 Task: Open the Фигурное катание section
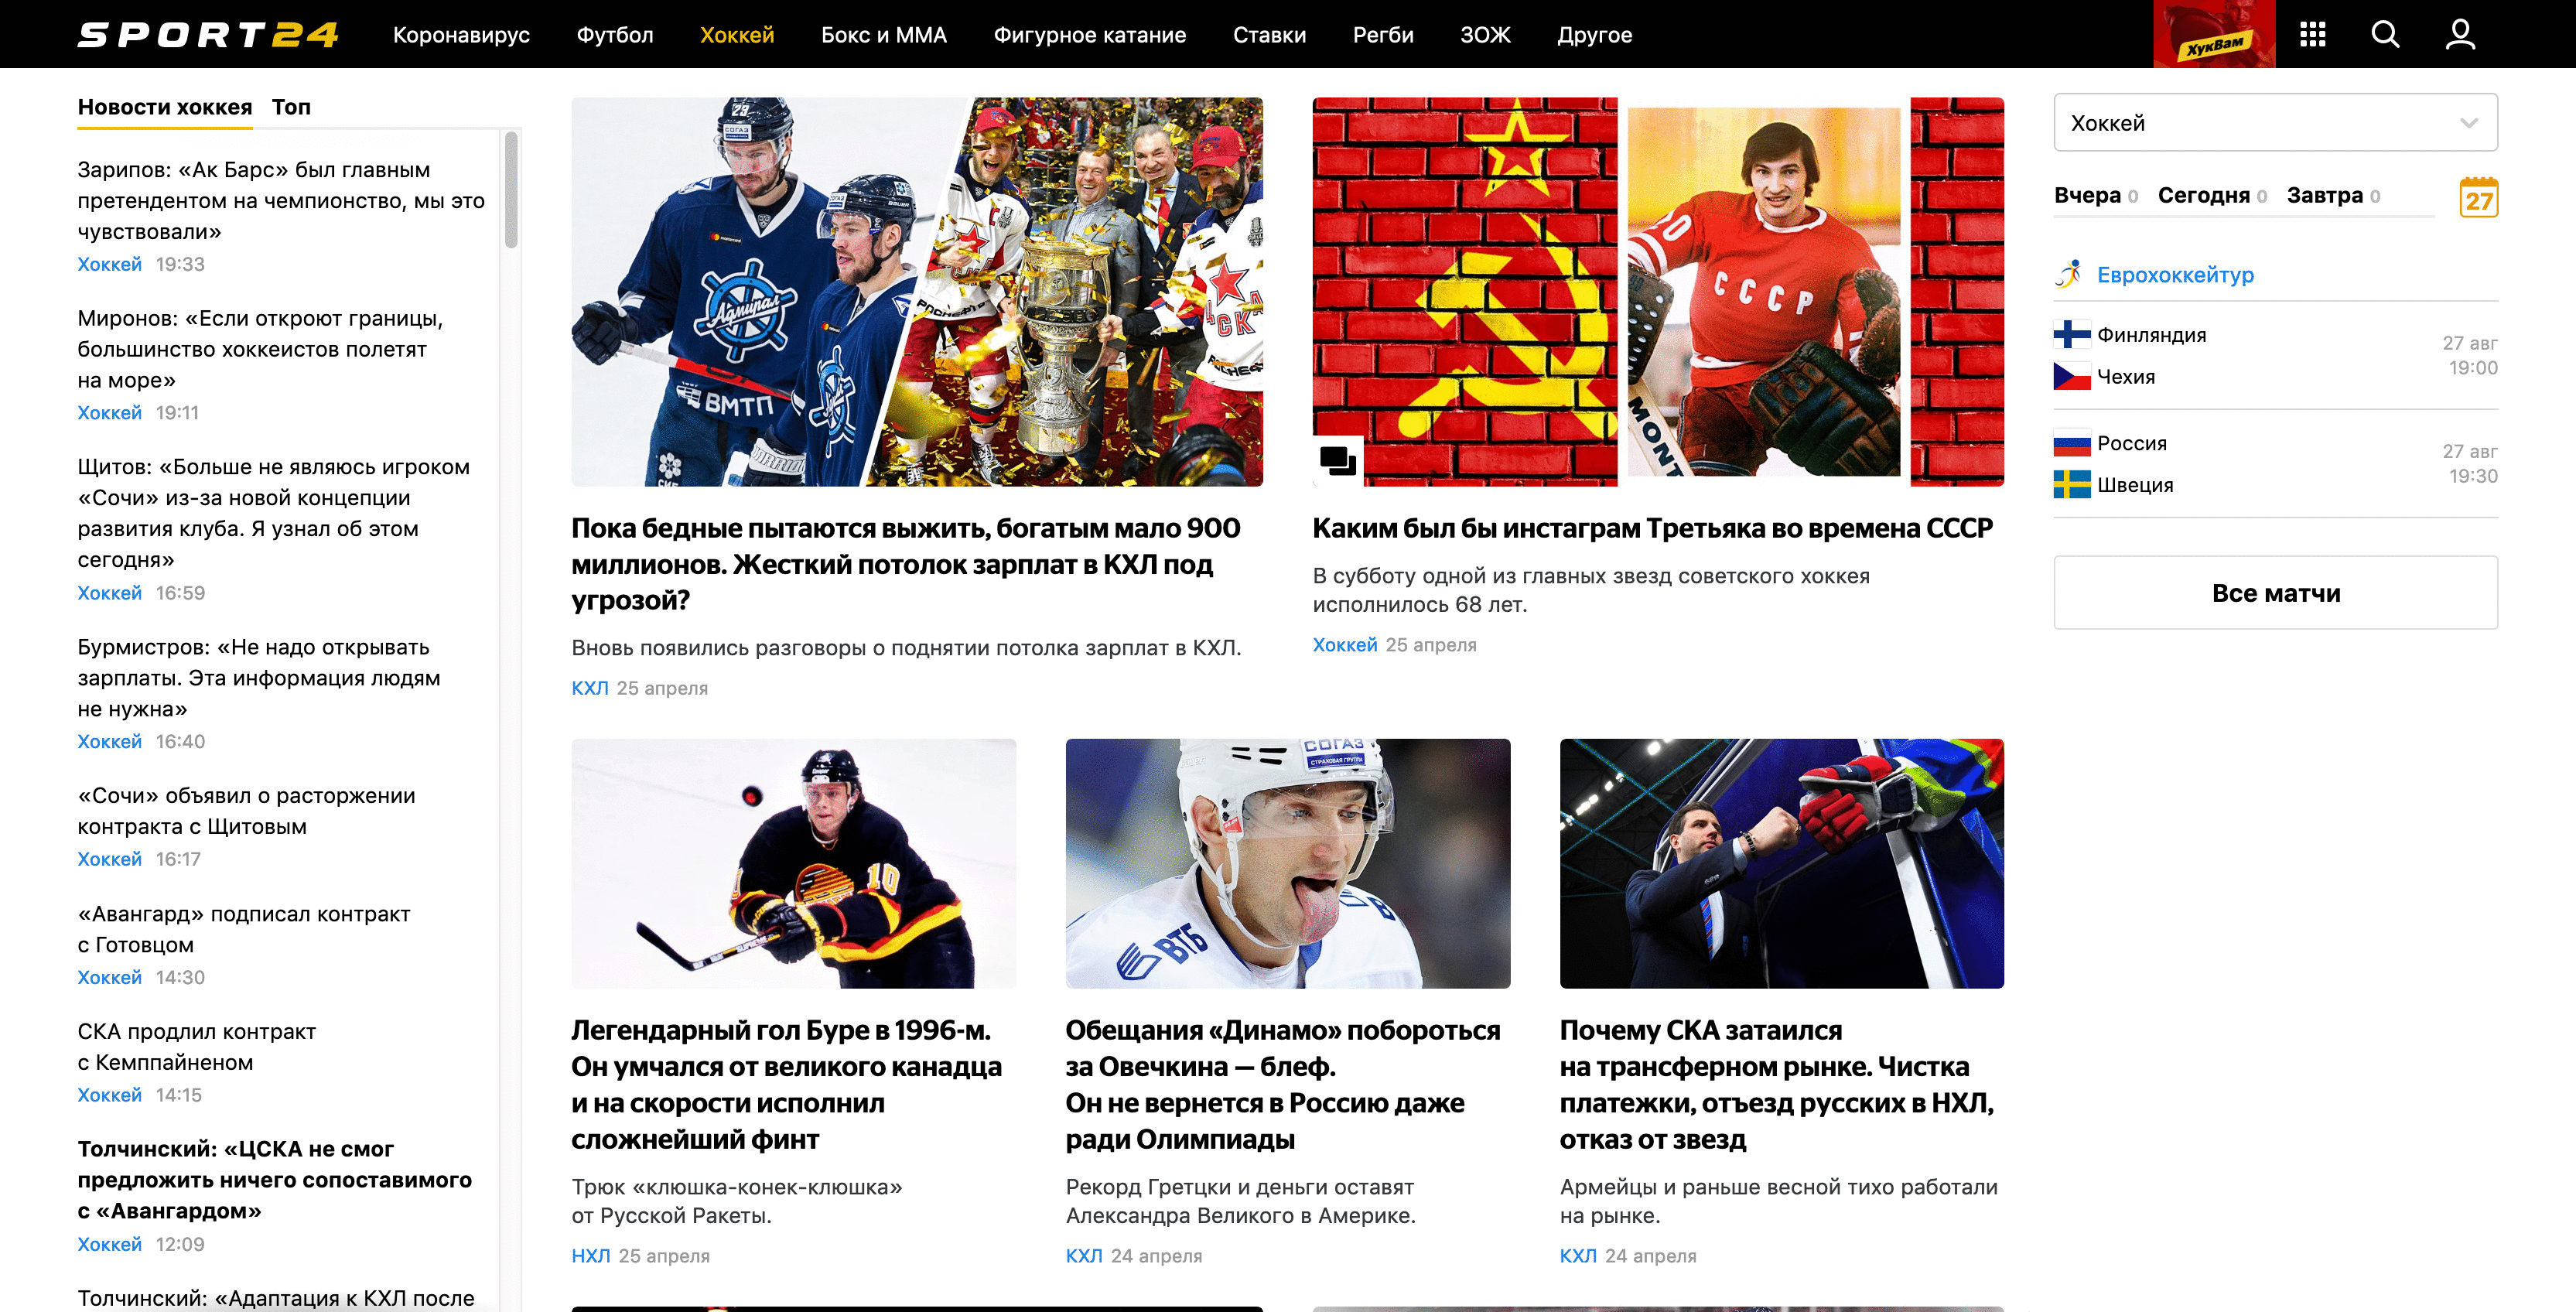(x=1089, y=35)
